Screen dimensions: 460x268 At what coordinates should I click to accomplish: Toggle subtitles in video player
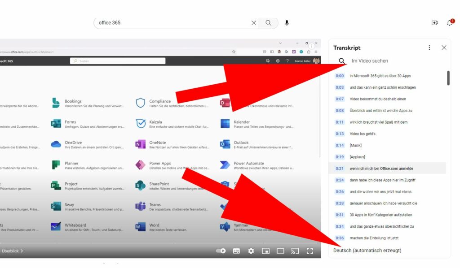point(236,251)
